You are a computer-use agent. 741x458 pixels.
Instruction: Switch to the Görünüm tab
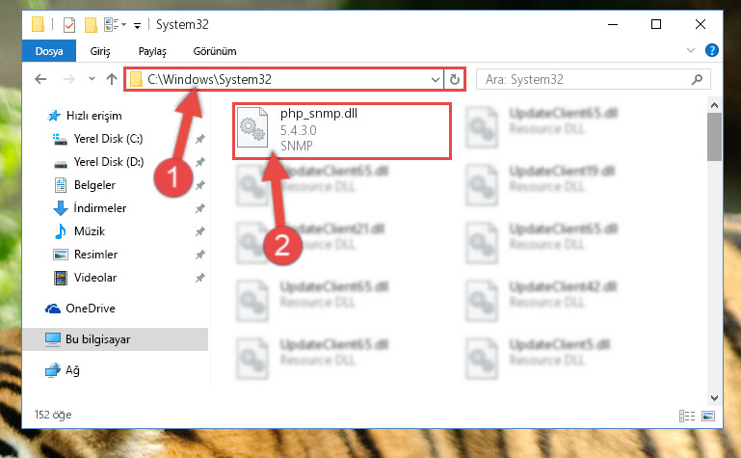pyautogui.click(x=215, y=51)
